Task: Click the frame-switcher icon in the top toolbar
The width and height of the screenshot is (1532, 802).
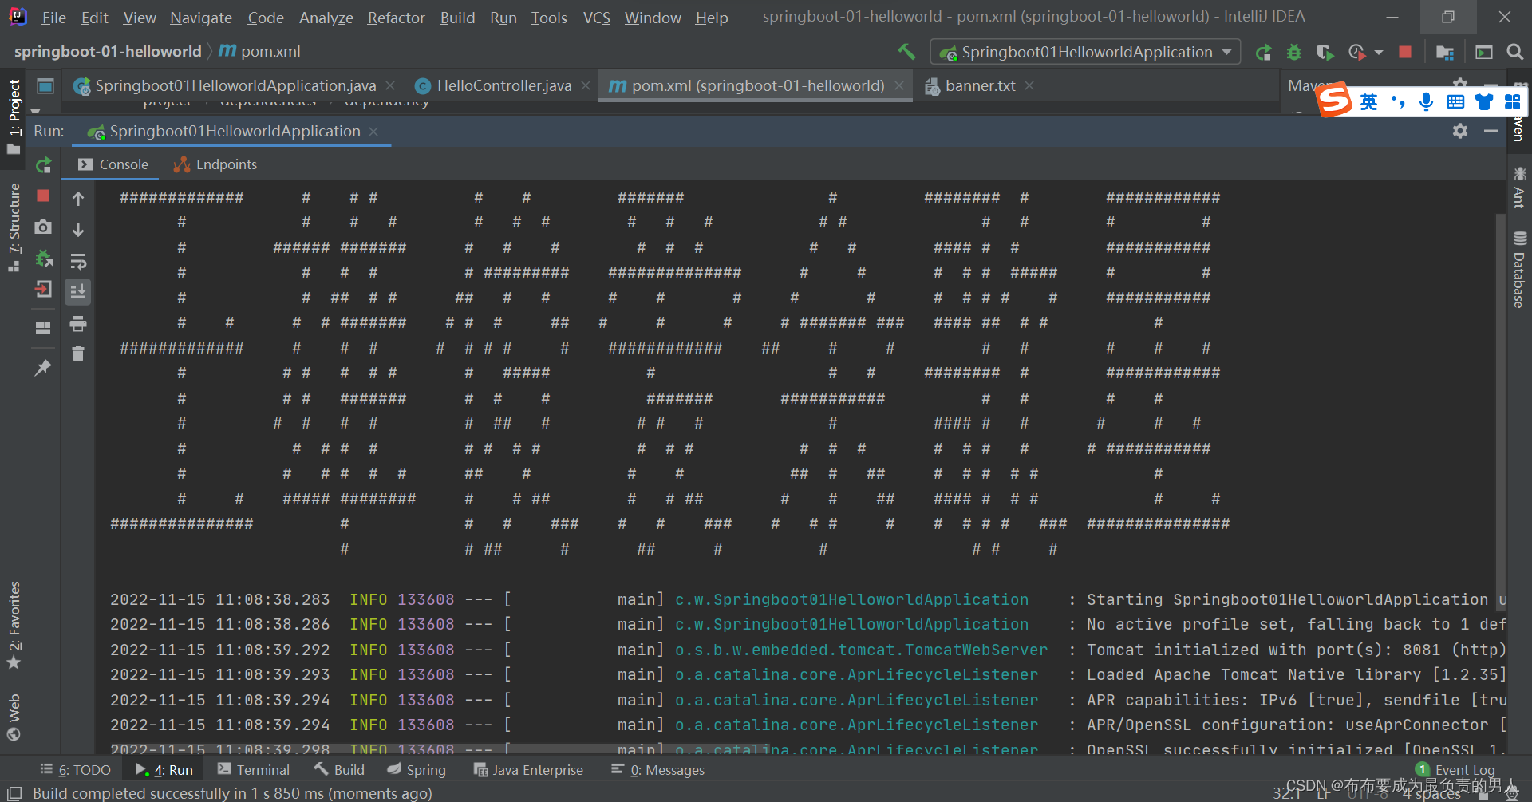Action: pyautogui.click(x=1483, y=52)
